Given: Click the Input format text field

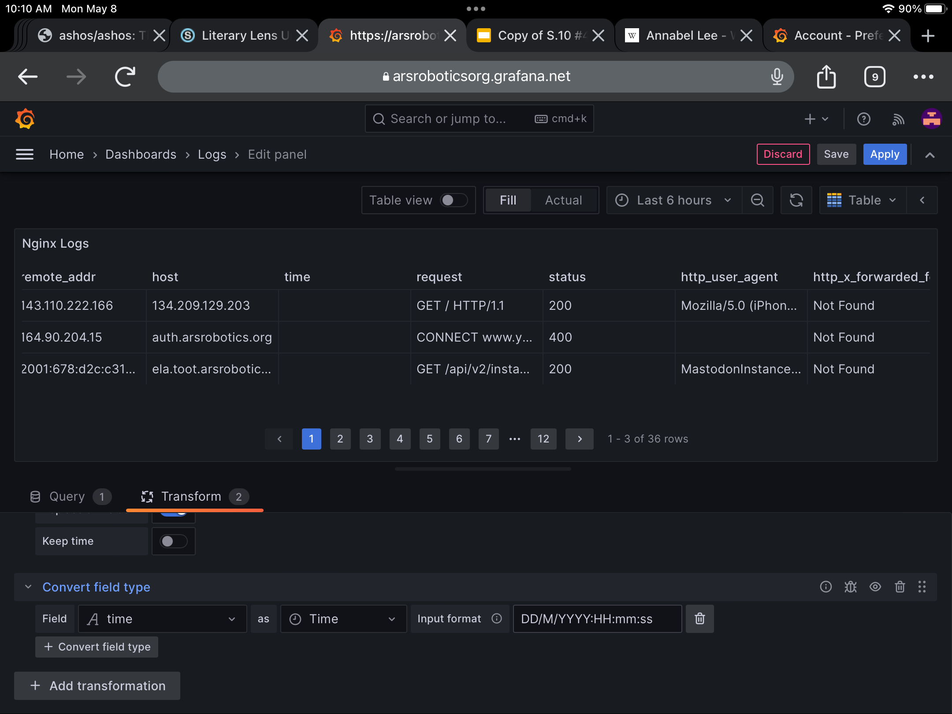Looking at the screenshot, I should (x=597, y=619).
